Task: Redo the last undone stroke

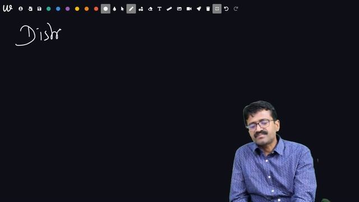Action: click(x=236, y=9)
